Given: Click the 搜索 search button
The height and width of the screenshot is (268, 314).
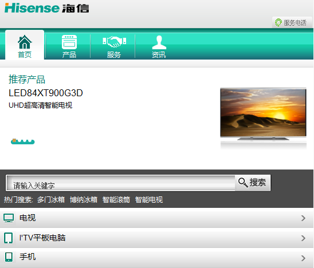Looking at the screenshot, I should click(253, 183).
